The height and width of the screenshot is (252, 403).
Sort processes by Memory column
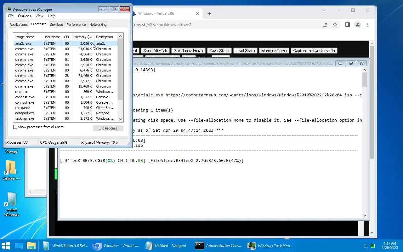83,37
